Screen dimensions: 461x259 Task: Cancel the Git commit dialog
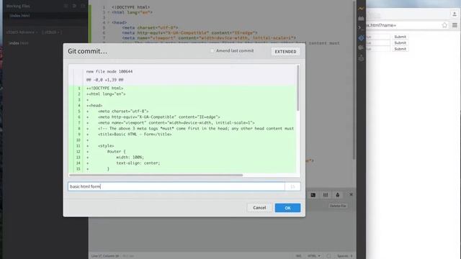click(x=259, y=208)
